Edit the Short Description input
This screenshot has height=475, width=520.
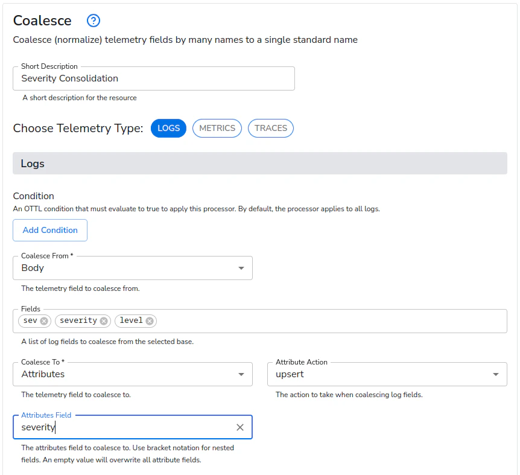tap(154, 78)
